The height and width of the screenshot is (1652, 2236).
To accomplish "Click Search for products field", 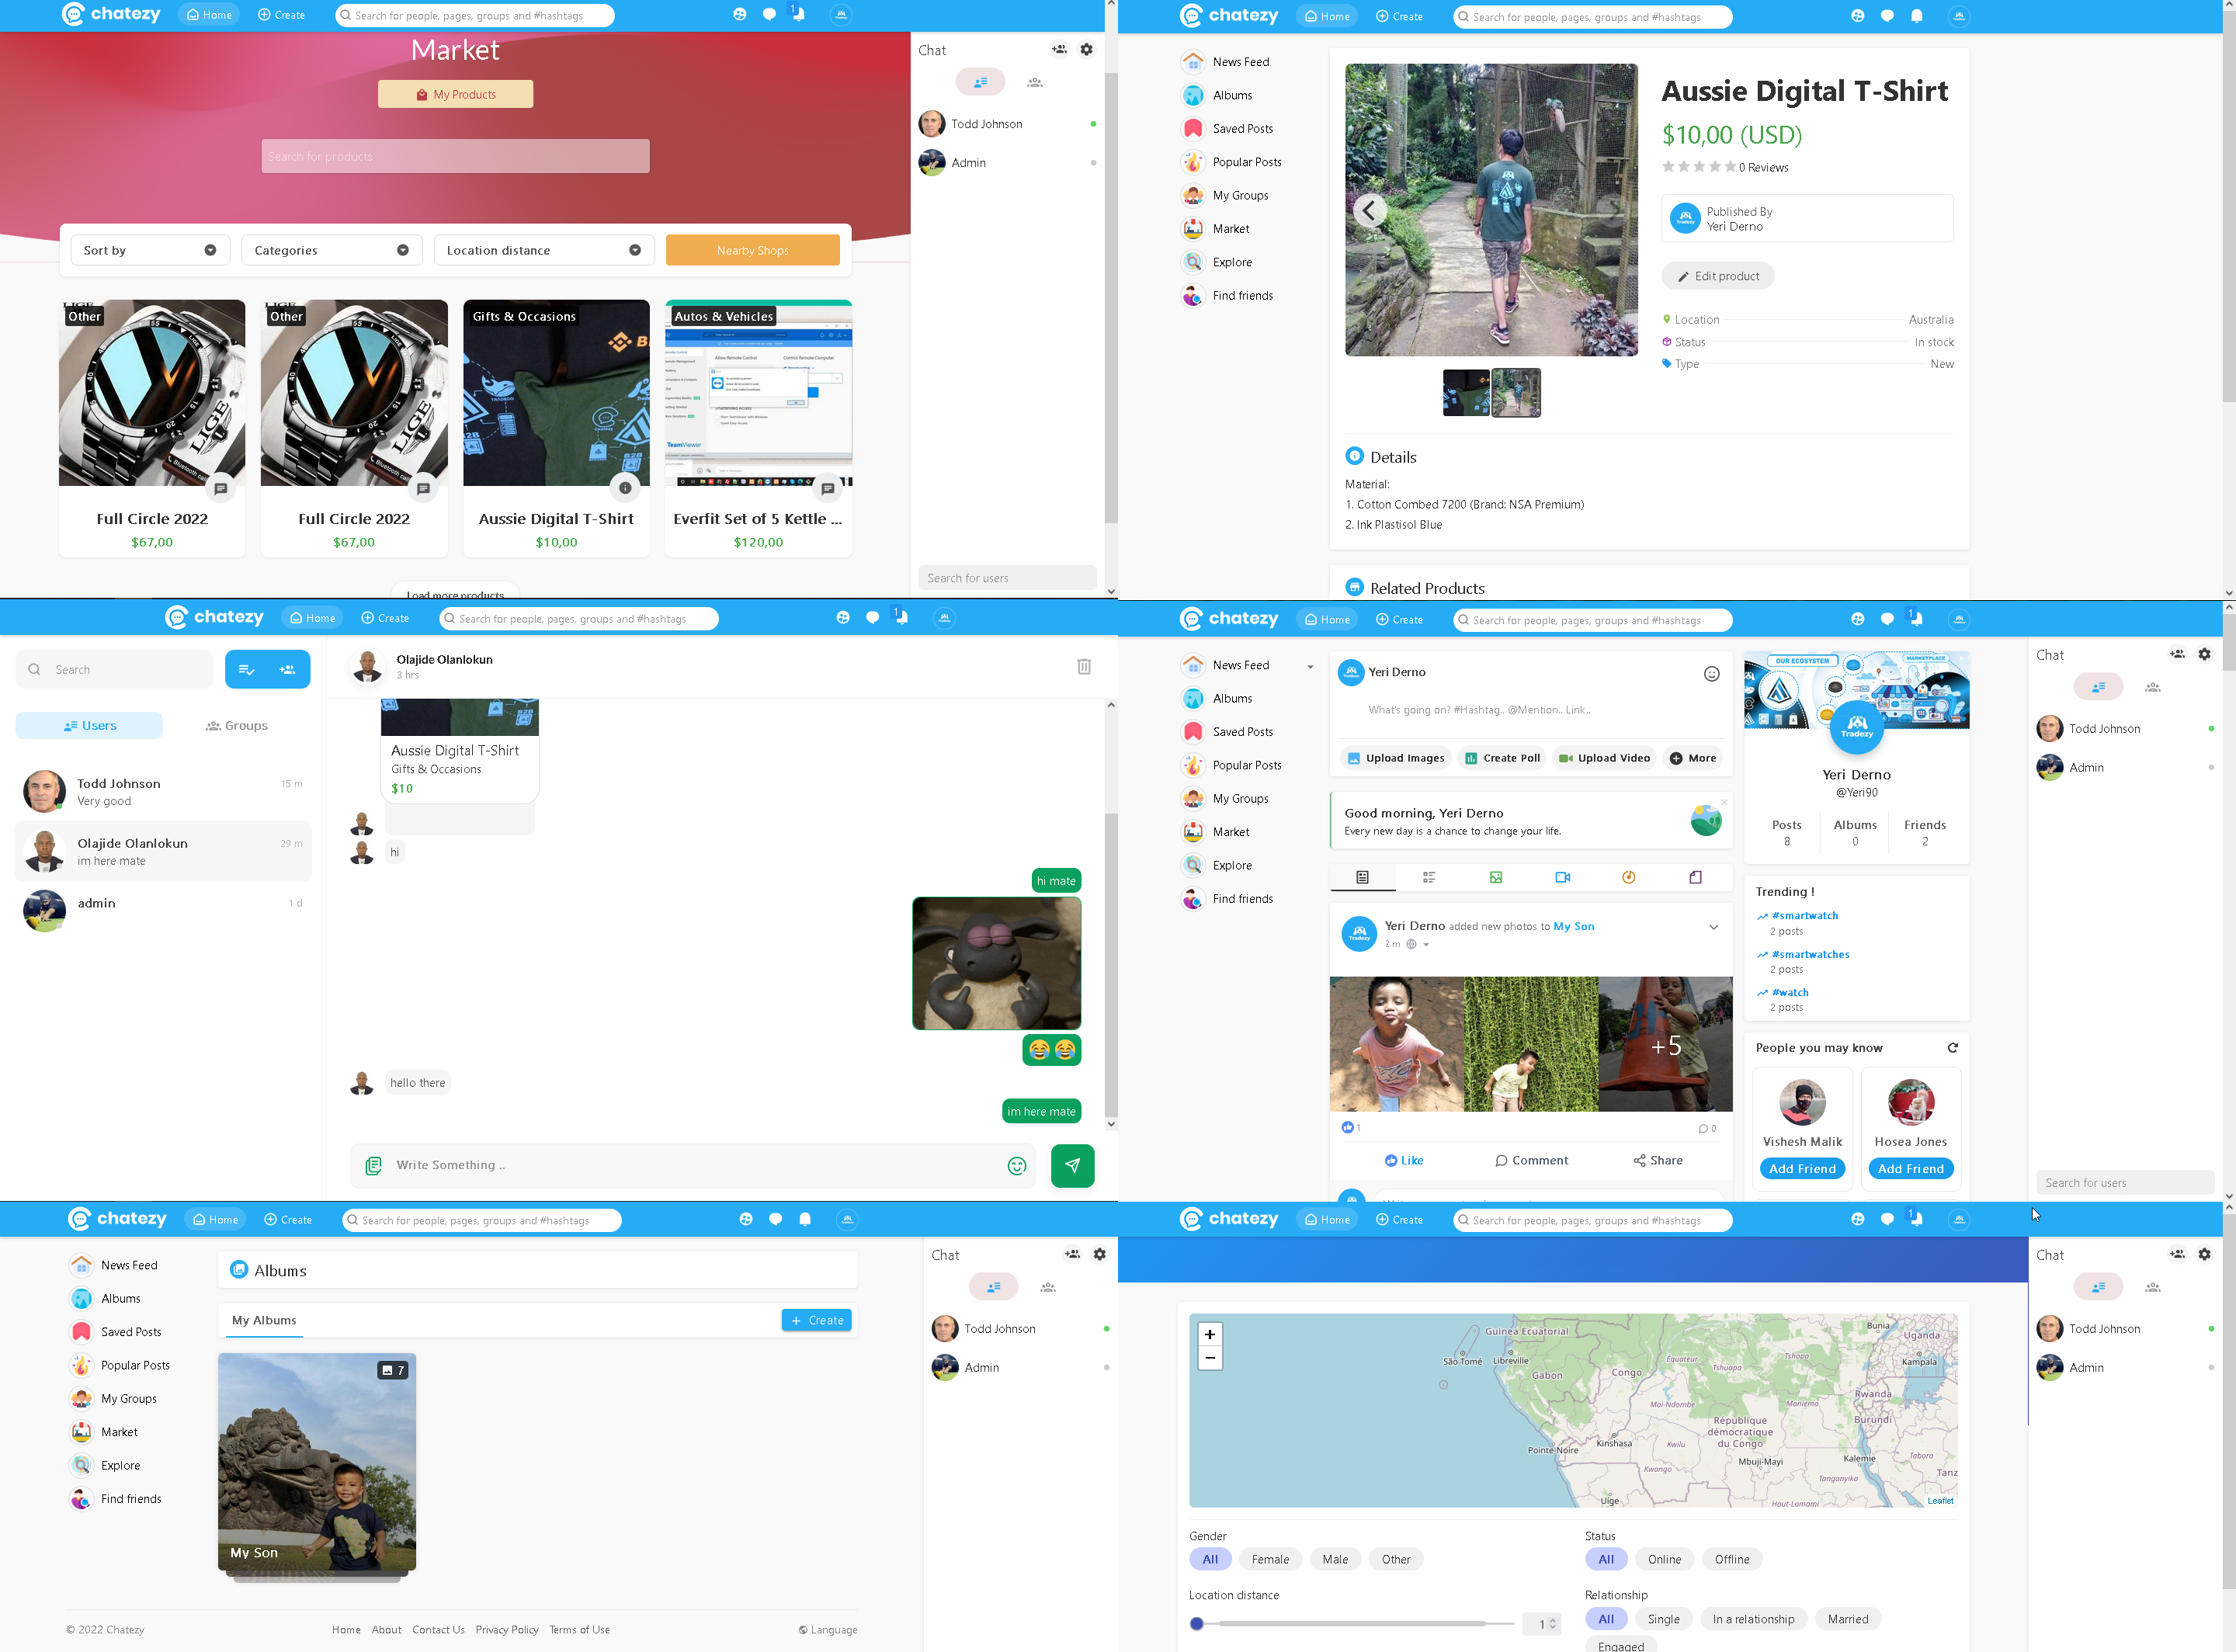I will click(x=455, y=156).
